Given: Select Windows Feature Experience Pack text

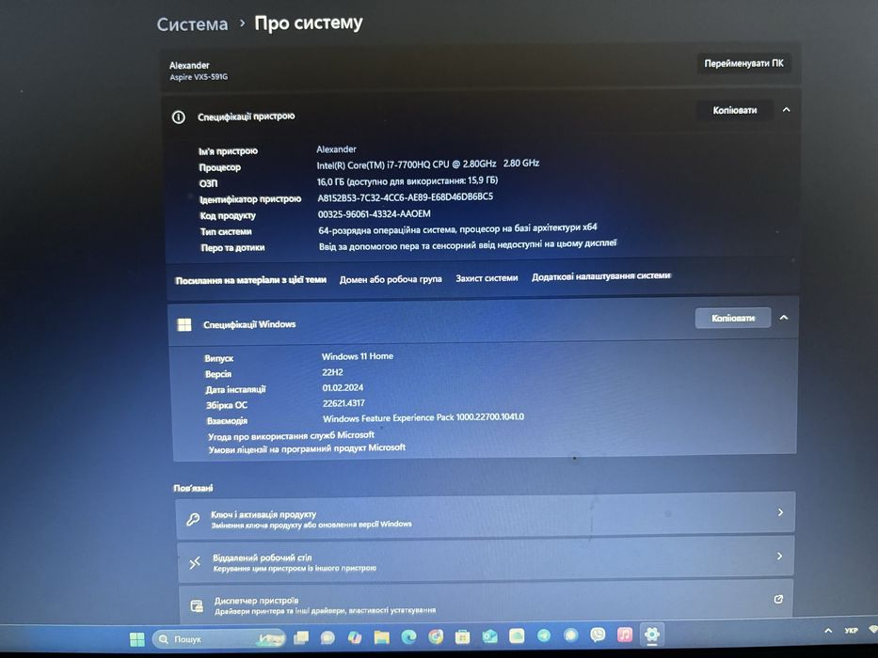Looking at the screenshot, I should pos(423,418).
